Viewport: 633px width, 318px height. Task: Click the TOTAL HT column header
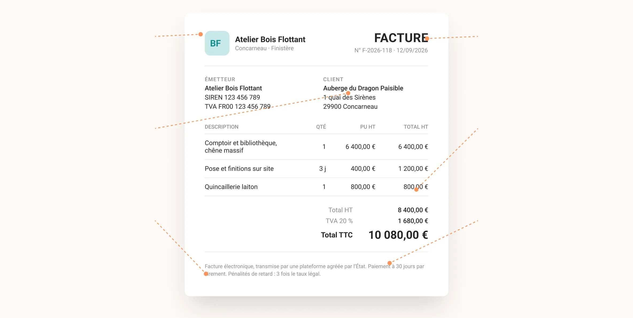point(416,127)
